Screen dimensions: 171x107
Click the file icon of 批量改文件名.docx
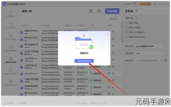click(22, 32)
